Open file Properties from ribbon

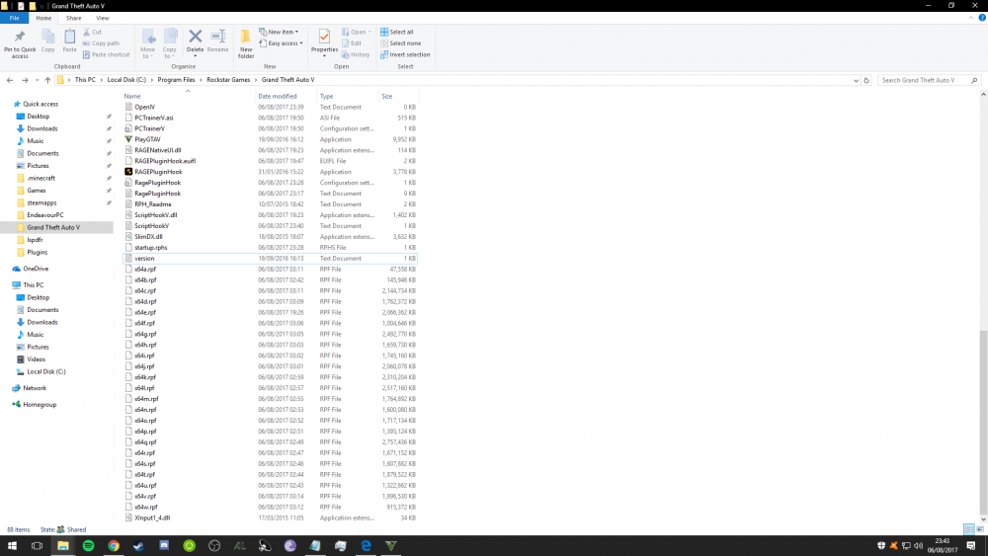click(x=324, y=42)
